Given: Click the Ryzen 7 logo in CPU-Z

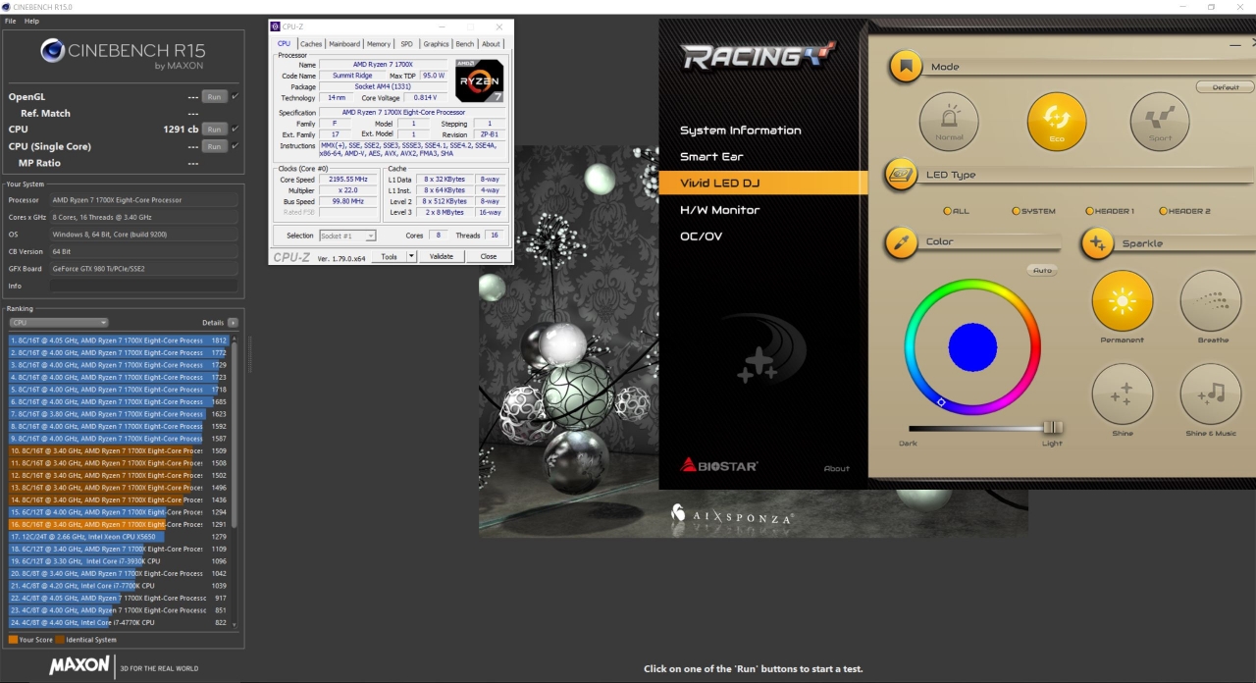Looking at the screenshot, I should [x=480, y=81].
